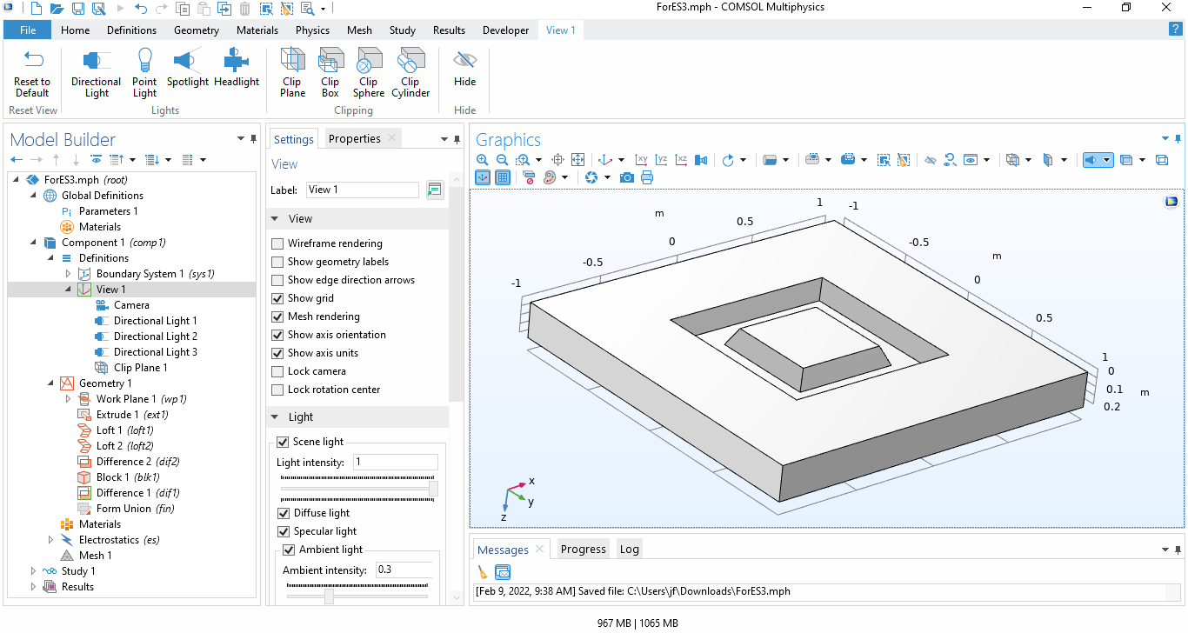The image size is (1188, 633).
Task: Uncheck the Show grid option
Action: pyautogui.click(x=278, y=298)
